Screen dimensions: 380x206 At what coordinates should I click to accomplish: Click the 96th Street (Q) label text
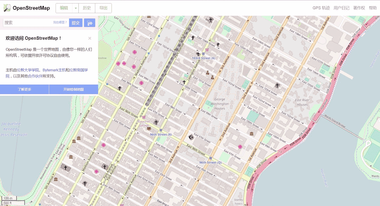(x=210, y=163)
